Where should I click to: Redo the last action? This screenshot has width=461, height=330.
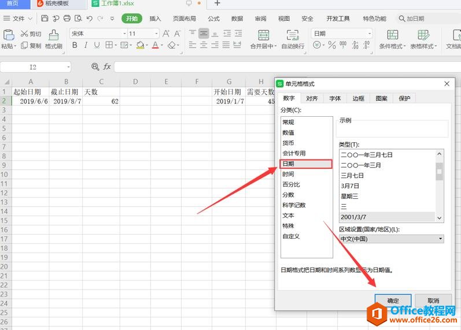pos(100,18)
